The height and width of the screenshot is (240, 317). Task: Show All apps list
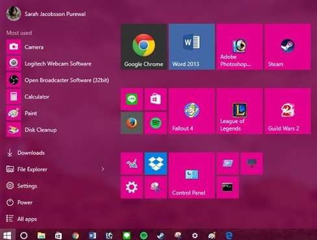[x=21, y=219]
